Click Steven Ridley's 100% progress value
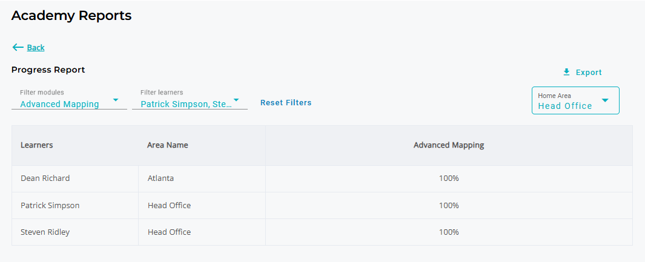This screenshot has height=262, width=645. click(449, 232)
